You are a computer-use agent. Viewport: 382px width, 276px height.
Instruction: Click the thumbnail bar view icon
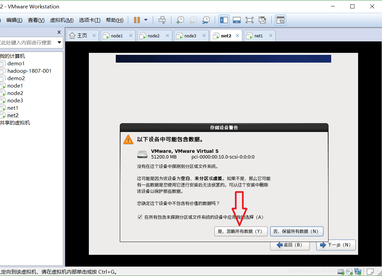(237, 20)
